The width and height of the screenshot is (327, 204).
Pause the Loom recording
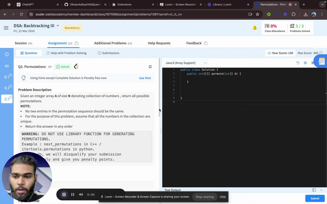73,195
